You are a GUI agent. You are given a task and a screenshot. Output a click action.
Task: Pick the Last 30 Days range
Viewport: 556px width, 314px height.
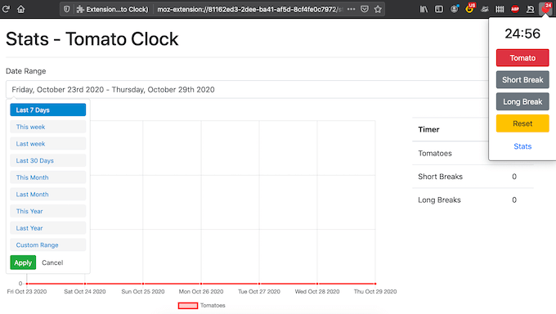pyautogui.click(x=48, y=160)
